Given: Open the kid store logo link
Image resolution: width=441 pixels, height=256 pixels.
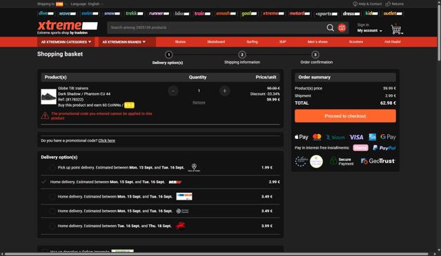Looking at the screenshot, I should pos(371,13).
